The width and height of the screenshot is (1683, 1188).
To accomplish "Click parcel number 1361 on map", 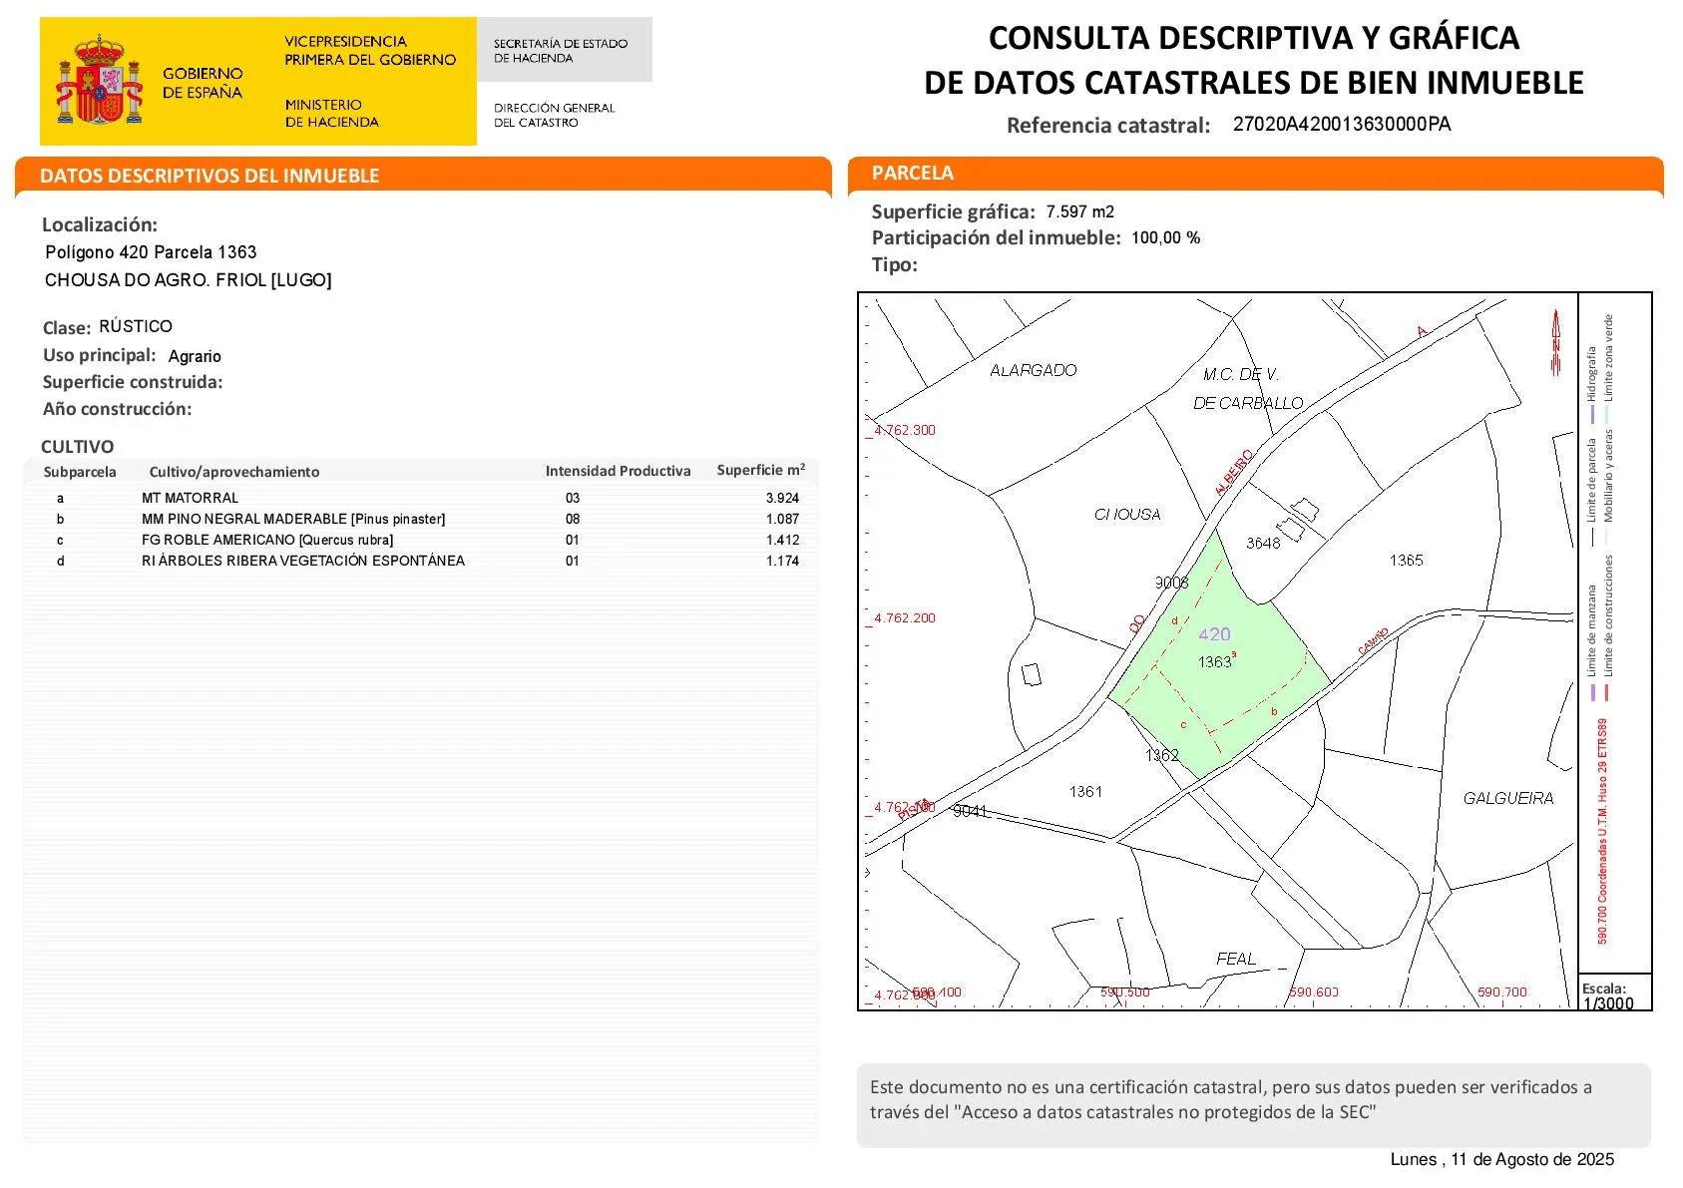I will (x=1086, y=792).
